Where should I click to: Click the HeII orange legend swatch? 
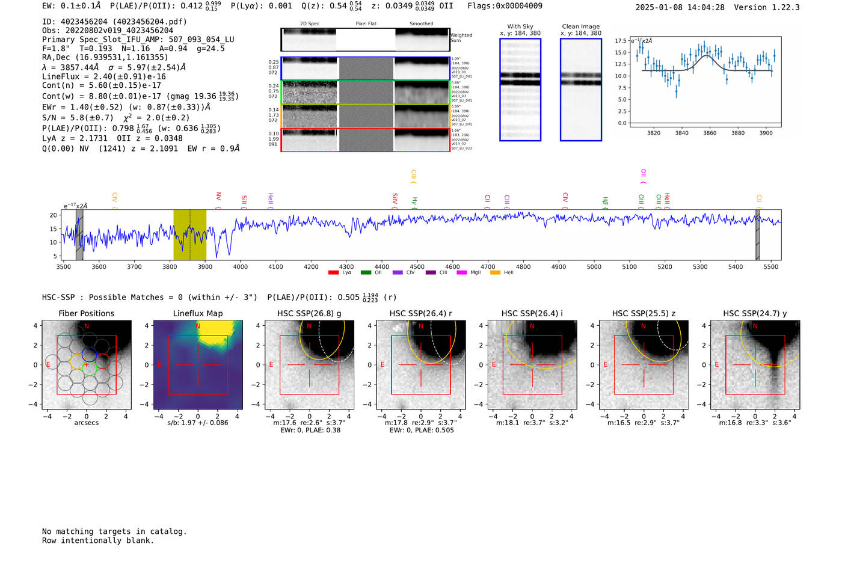tap(496, 272)
